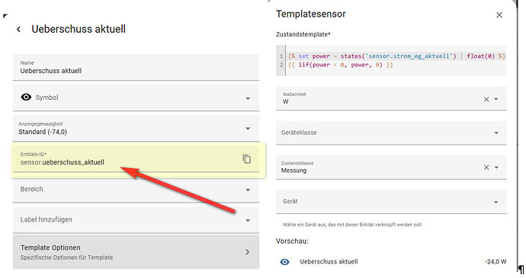Expand the Symbol dropdown
Viewport: 526px width, 278px height.
(248, 98)
